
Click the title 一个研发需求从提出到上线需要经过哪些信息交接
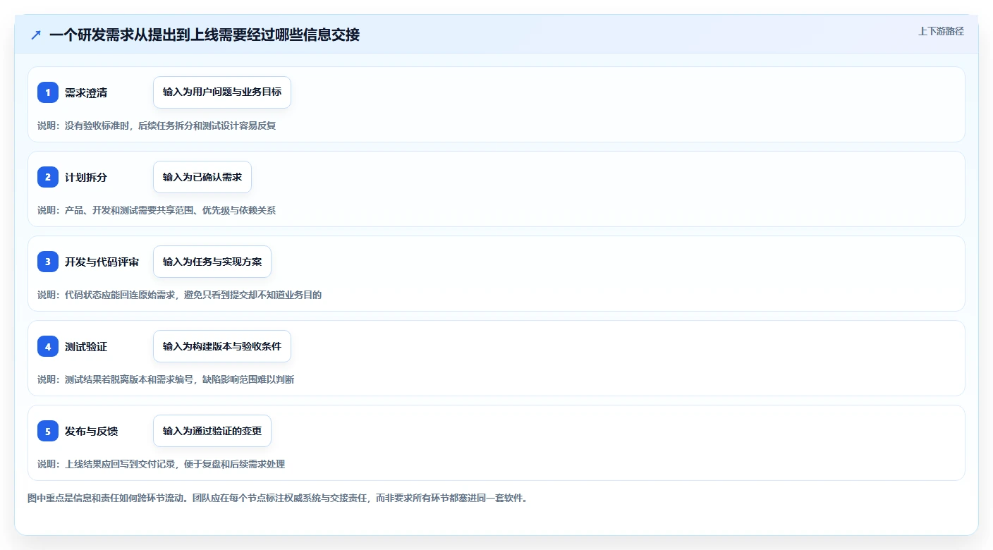[x=205, y=35]
